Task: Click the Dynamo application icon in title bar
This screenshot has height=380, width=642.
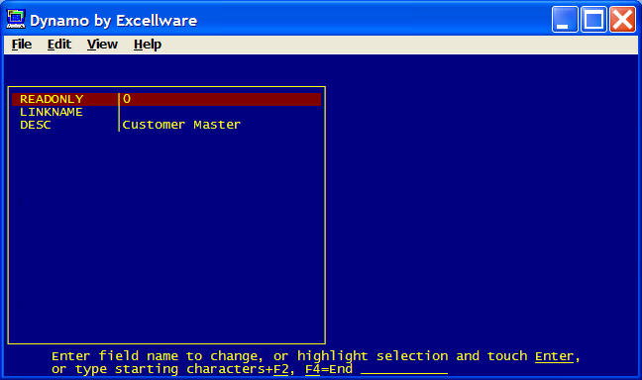Action: [16, 19]
